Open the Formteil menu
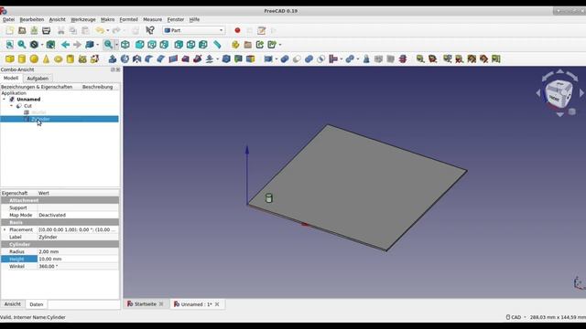Viewport: 586px width, 329px height. coord(128,19)
